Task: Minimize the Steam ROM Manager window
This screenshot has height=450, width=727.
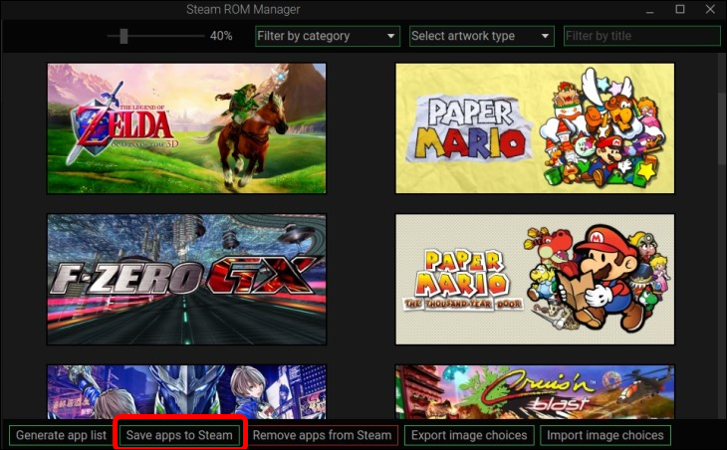Action: pyautogui.click(x=649, y=10)
